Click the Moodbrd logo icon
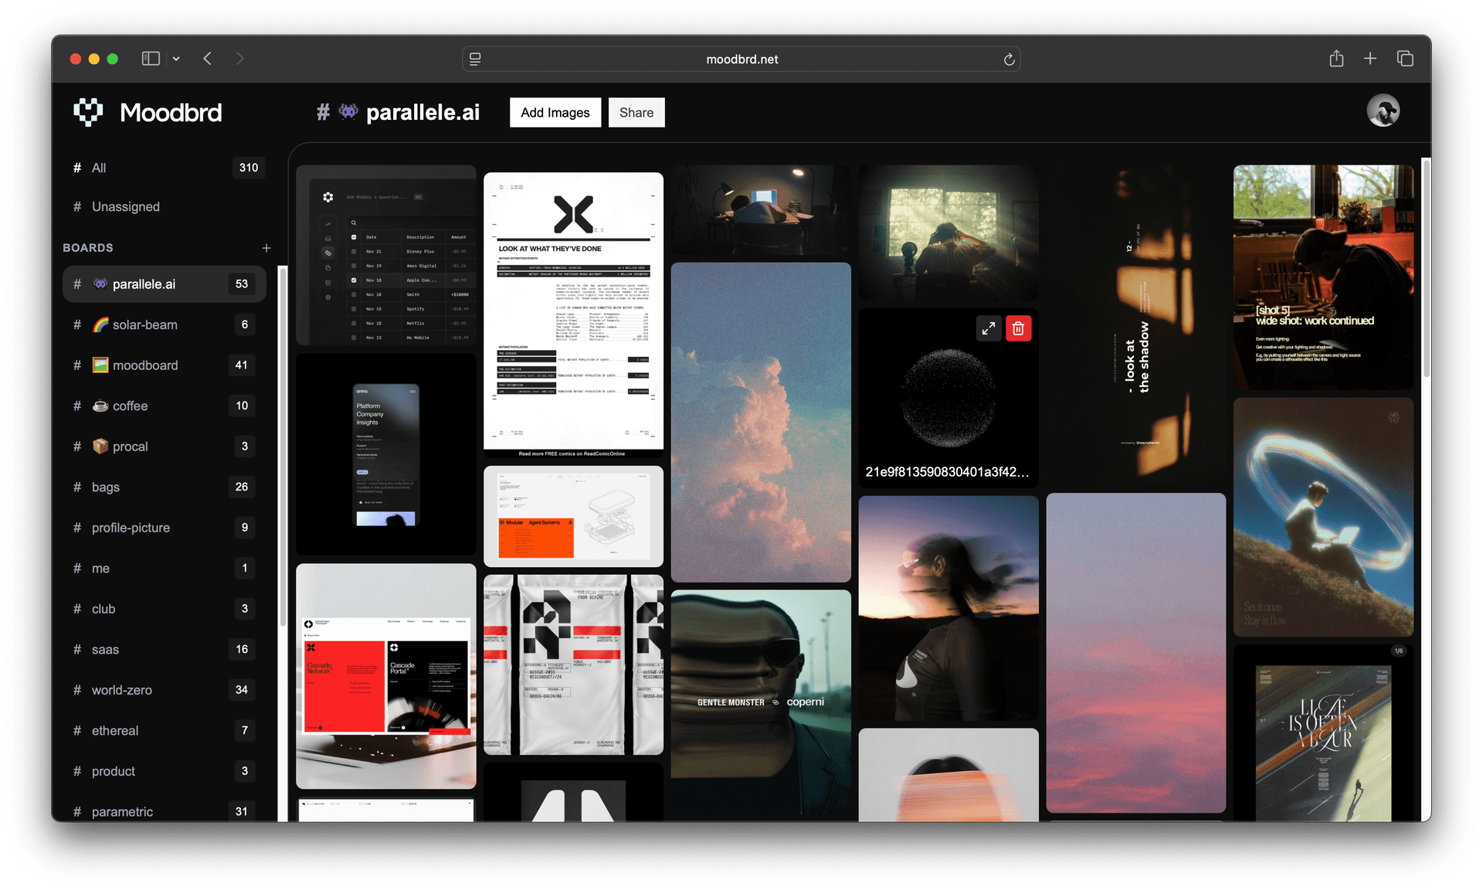Screen dimensions: 1483x890 point(87,112)
